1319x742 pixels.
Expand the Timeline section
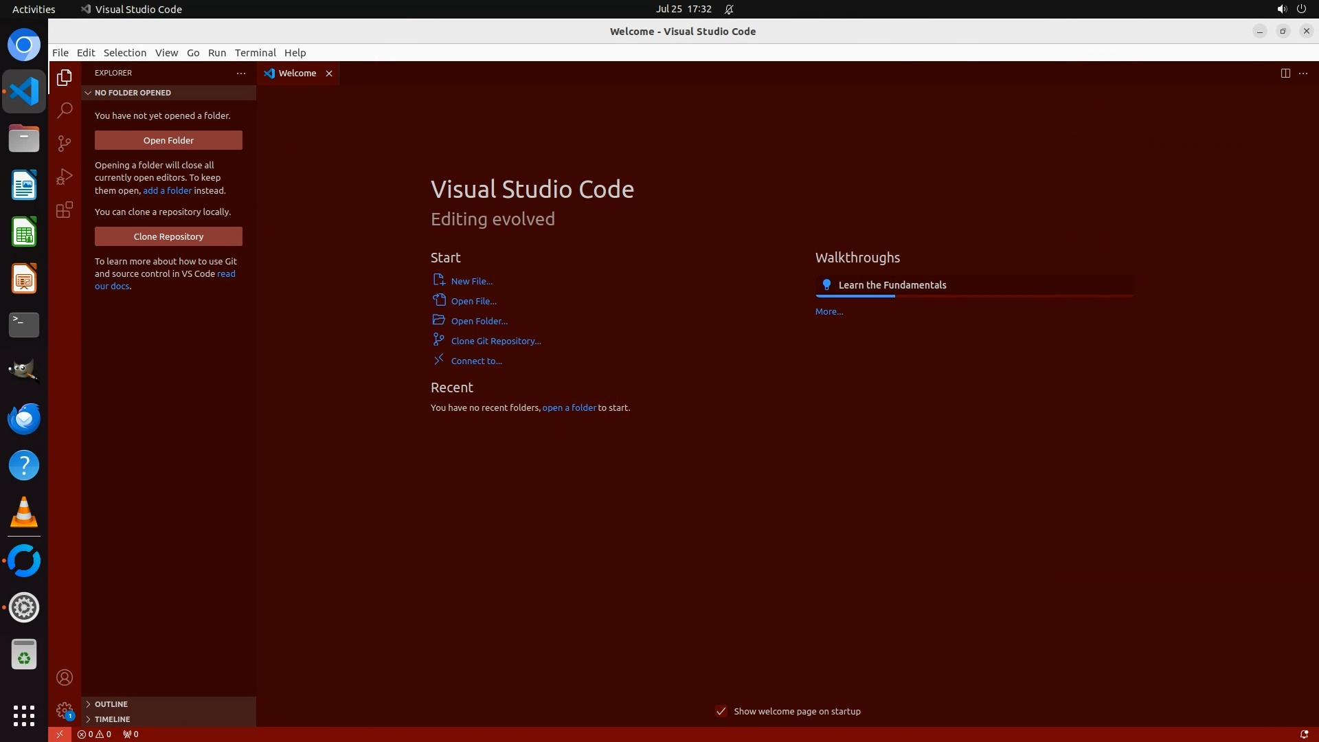tap(112, 719)
